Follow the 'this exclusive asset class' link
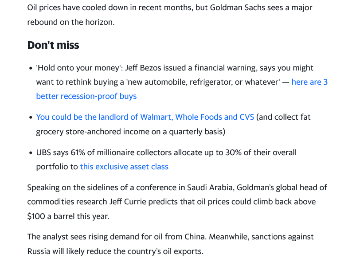 [124, 167]
